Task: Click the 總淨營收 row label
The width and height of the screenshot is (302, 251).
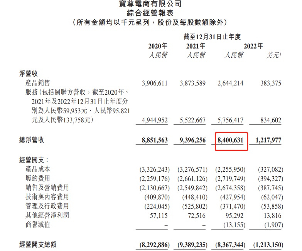Action: tap(32, 140)
